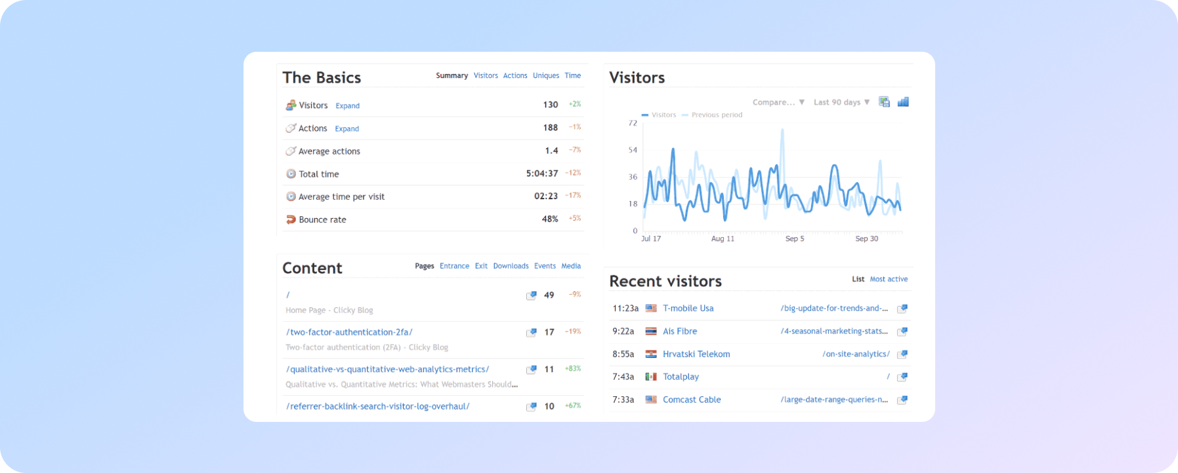Toggle the Visitors series in the chart legend
Image resolution: width=1178 pixels, height=473 pixels.
[x=659, y=115]
